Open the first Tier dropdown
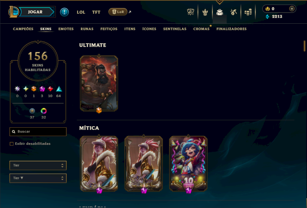The image size is (307, 208). [x=38, y=166]
